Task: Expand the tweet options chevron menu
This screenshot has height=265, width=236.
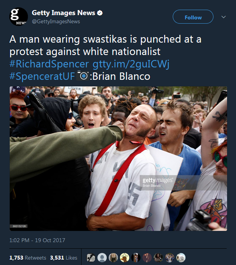Action: coord(224,17)
